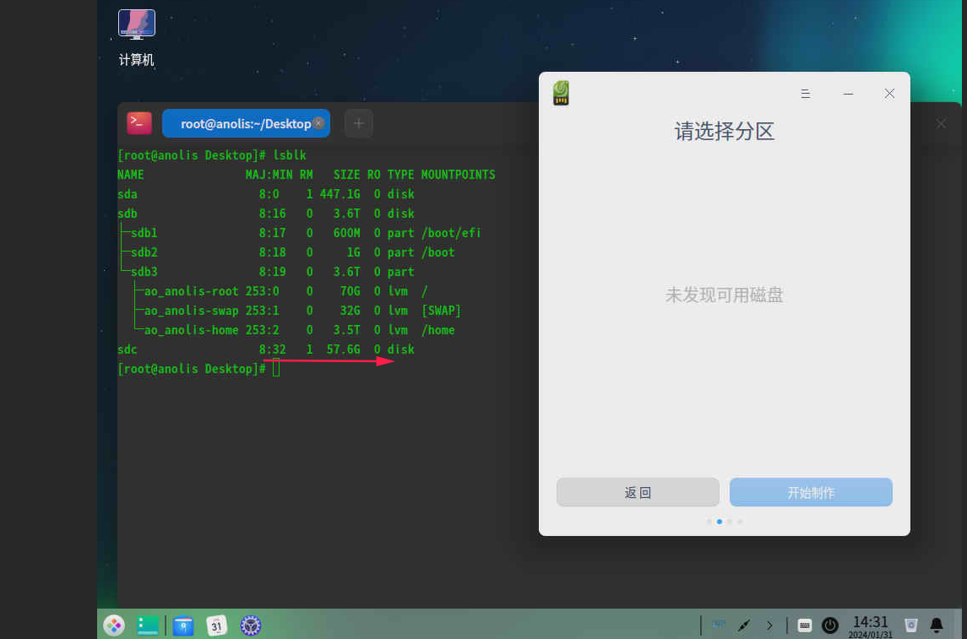Add a new terminal tab
This screenshot has height=639, width=967.
pyautogui.click(x=358, y=123)
